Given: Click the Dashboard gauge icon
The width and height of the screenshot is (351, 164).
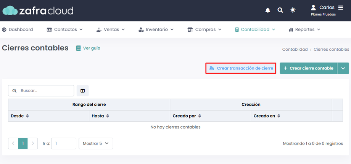Looking at the screenshot, I should coord(4,29).
